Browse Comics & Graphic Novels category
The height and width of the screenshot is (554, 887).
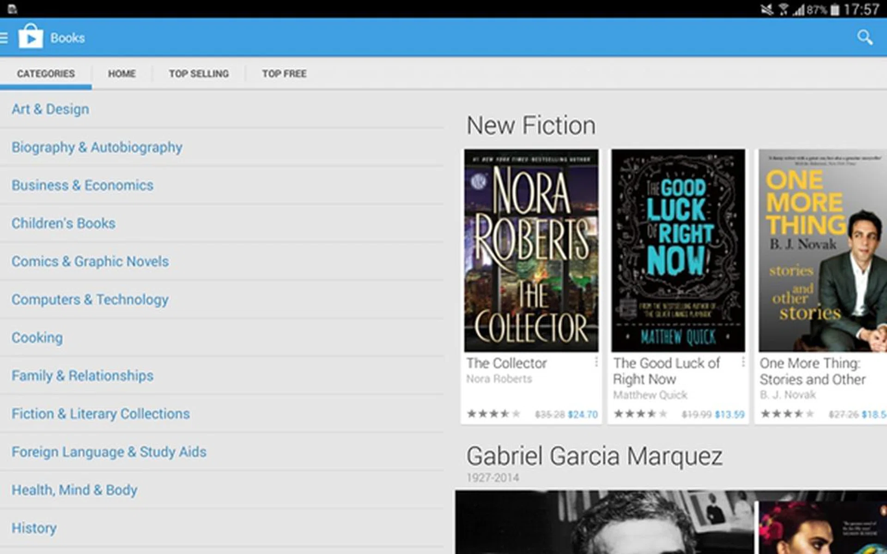click(90, 262)
